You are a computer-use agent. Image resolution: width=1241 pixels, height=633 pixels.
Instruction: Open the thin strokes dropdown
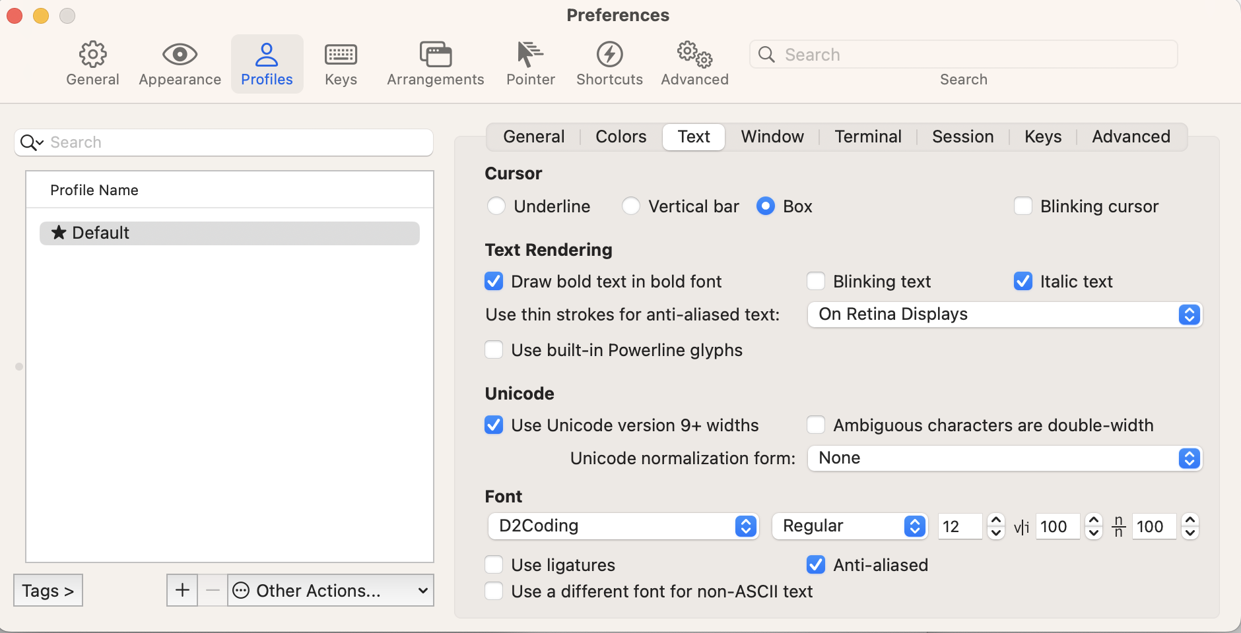coord(1005,315)
